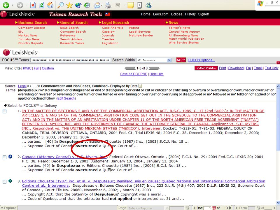Click the source info icon after Displayed by Date

point(140,86)
